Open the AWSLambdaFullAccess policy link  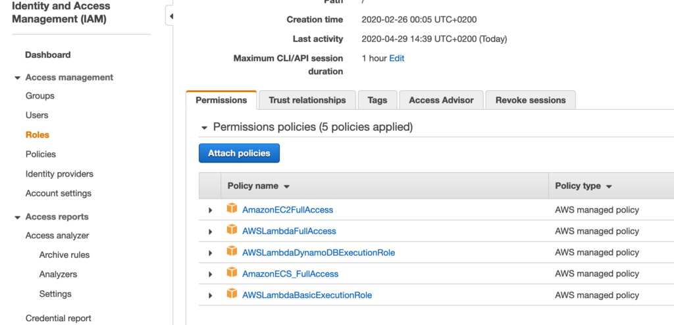(x=290, y=232)
